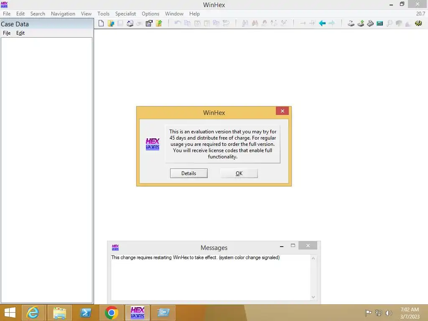Open the Tools menu
Screen dimensions: 428x321
tap(104, 14)
